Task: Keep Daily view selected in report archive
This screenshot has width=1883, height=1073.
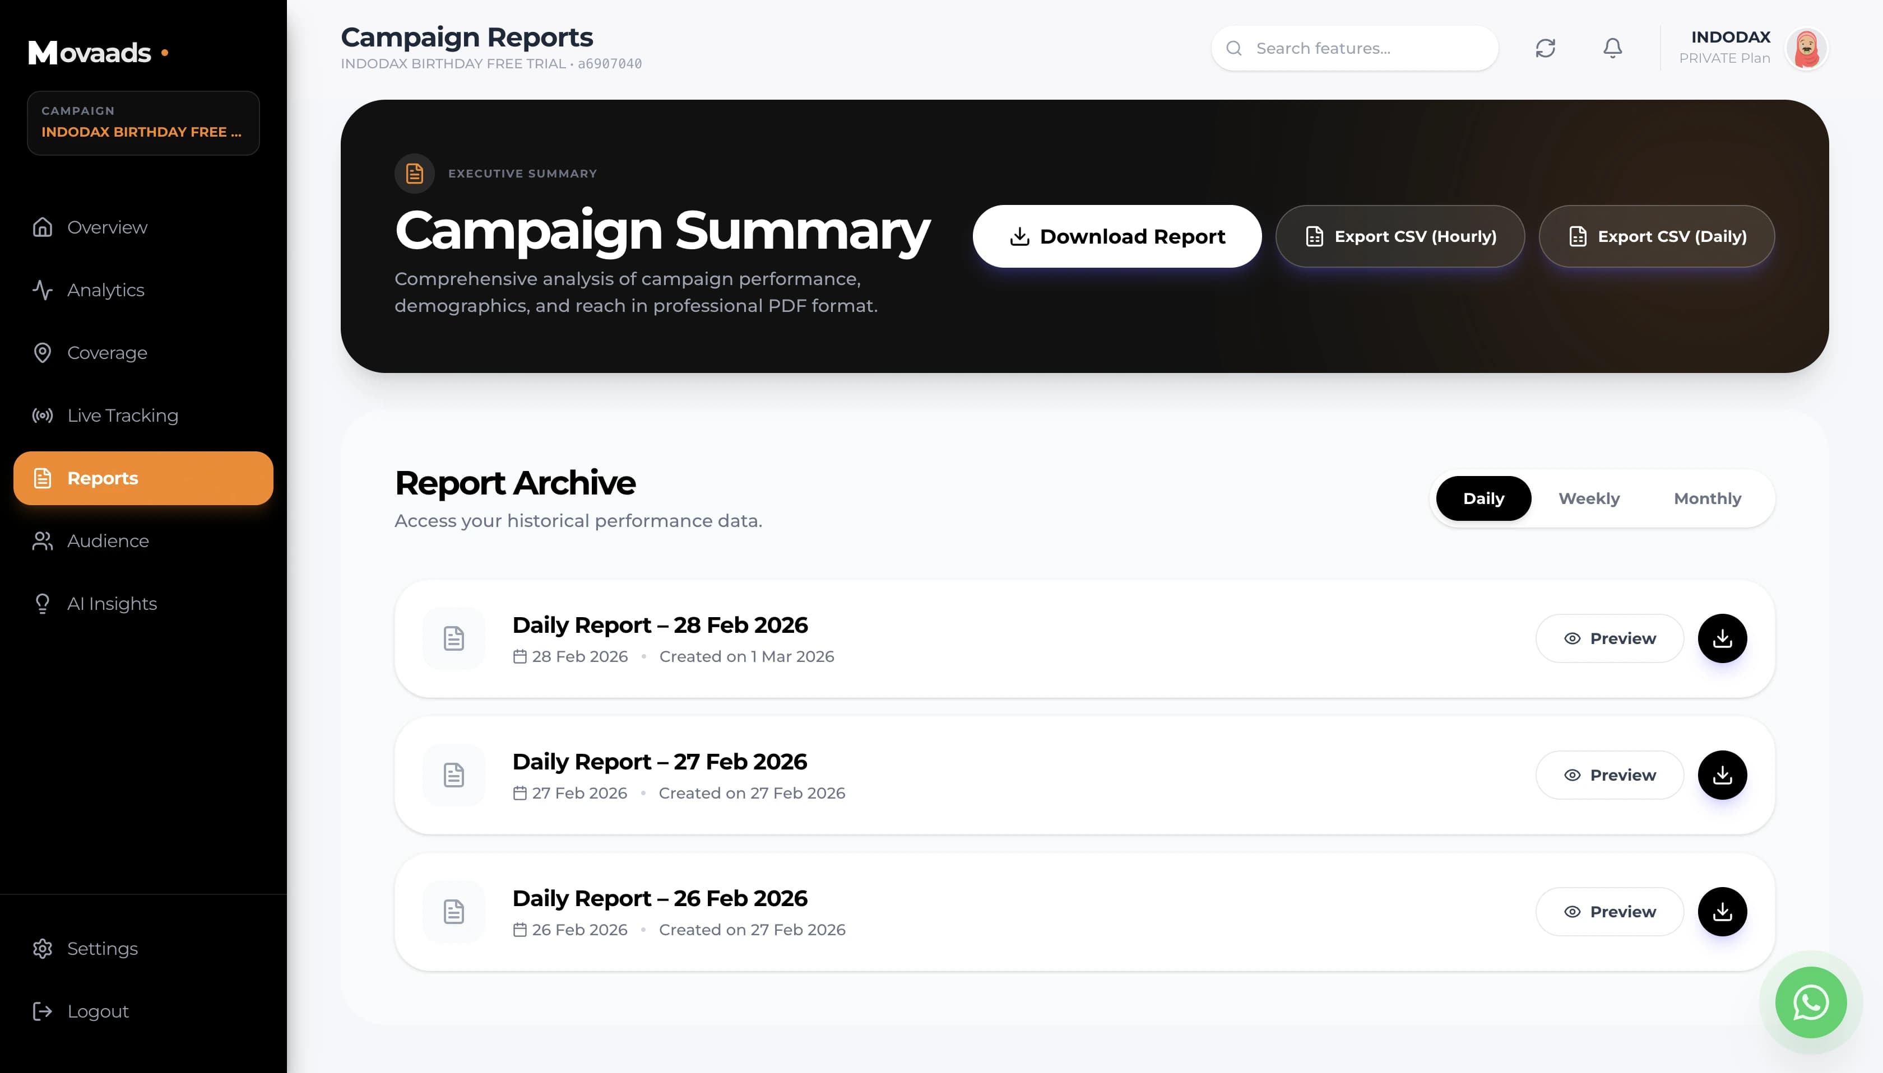Action: [1483, 498]
